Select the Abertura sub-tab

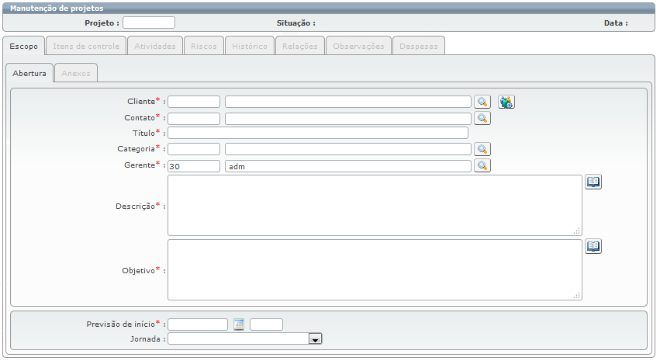click(x=29, y=74)
